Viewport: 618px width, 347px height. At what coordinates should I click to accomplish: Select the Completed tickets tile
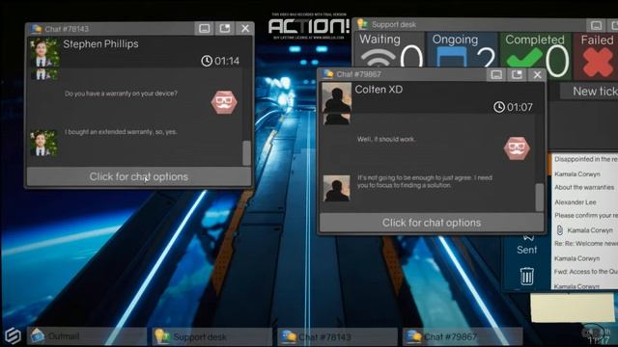tap(536, 55)
